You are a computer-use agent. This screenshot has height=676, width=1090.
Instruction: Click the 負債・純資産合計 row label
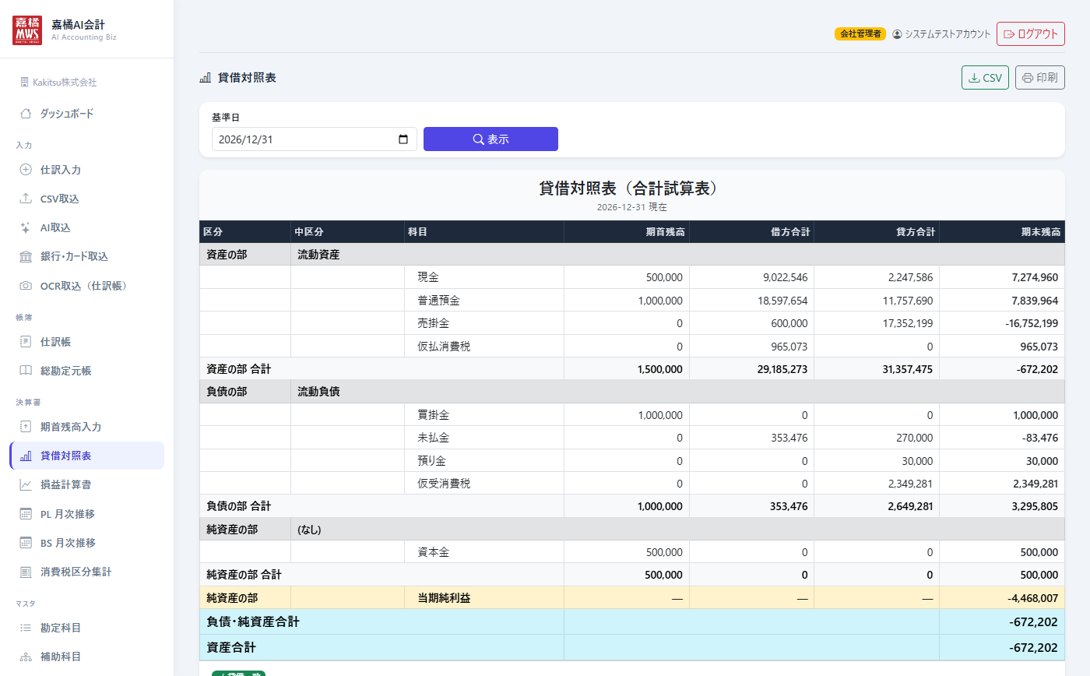pyautogui.click(x=253, y=621)
